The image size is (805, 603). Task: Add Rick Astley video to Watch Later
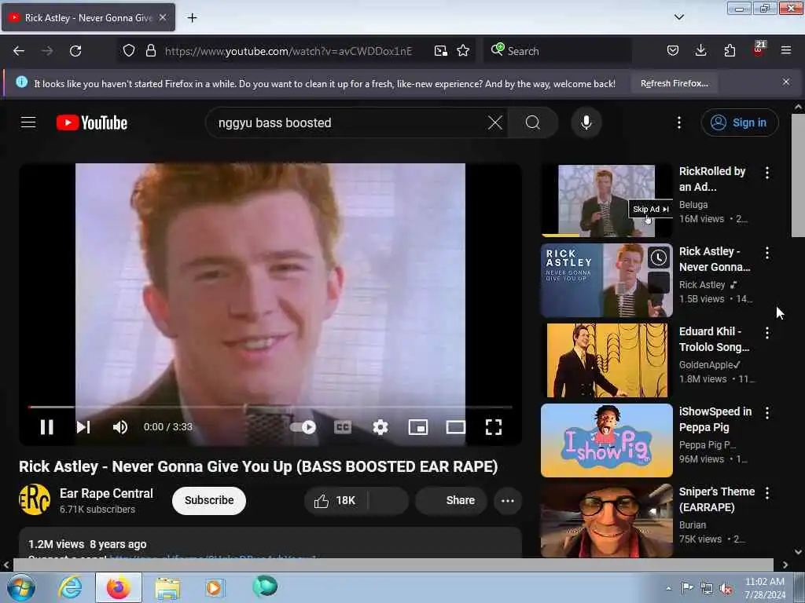pyautogui.click(x=659, y=258)
